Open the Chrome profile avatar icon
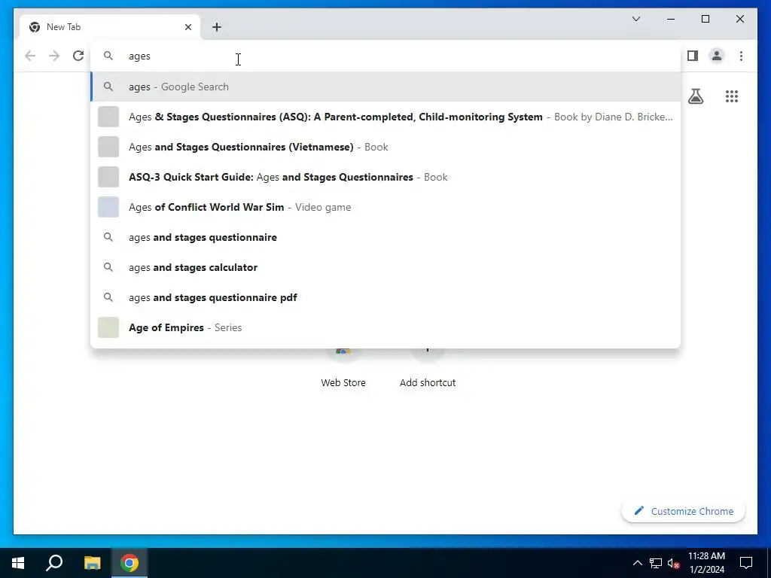This screenshot has width=771, height=578. click(717, 56)
